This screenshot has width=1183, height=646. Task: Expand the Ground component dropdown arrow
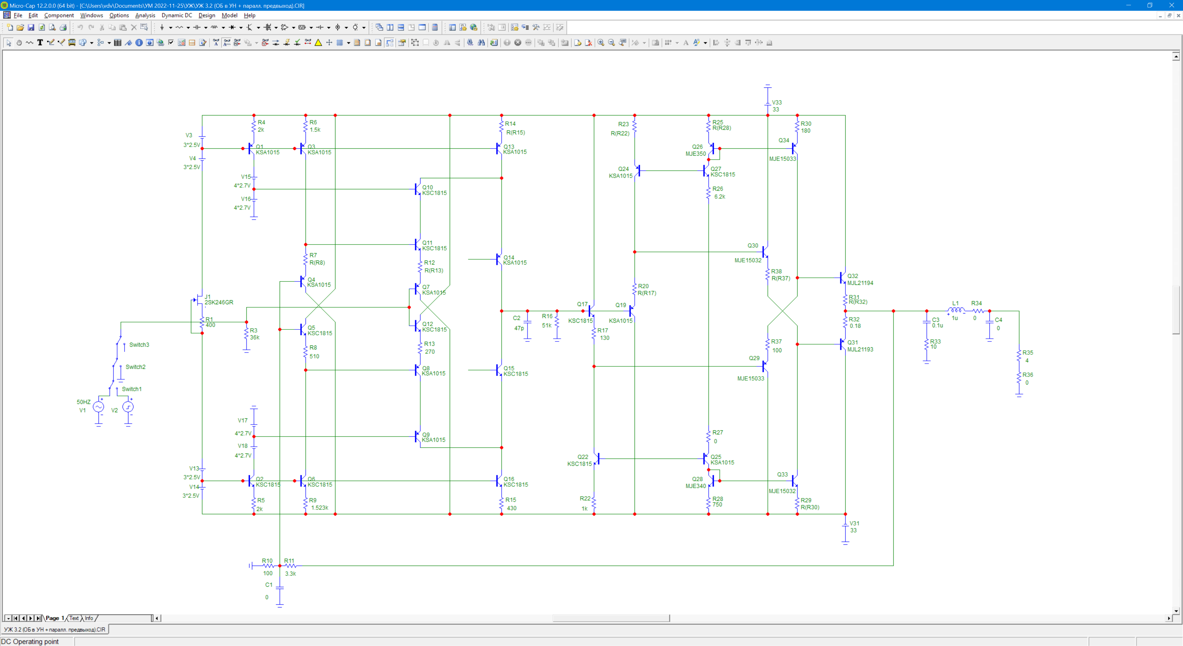(170, 27)
